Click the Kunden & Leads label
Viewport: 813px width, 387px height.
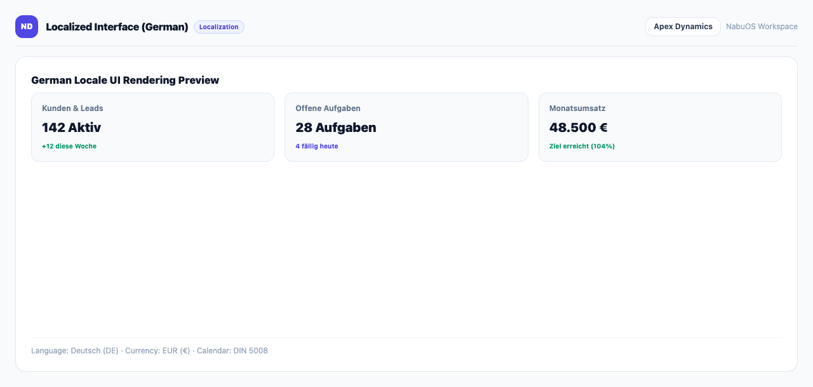(x=72, y=108)
